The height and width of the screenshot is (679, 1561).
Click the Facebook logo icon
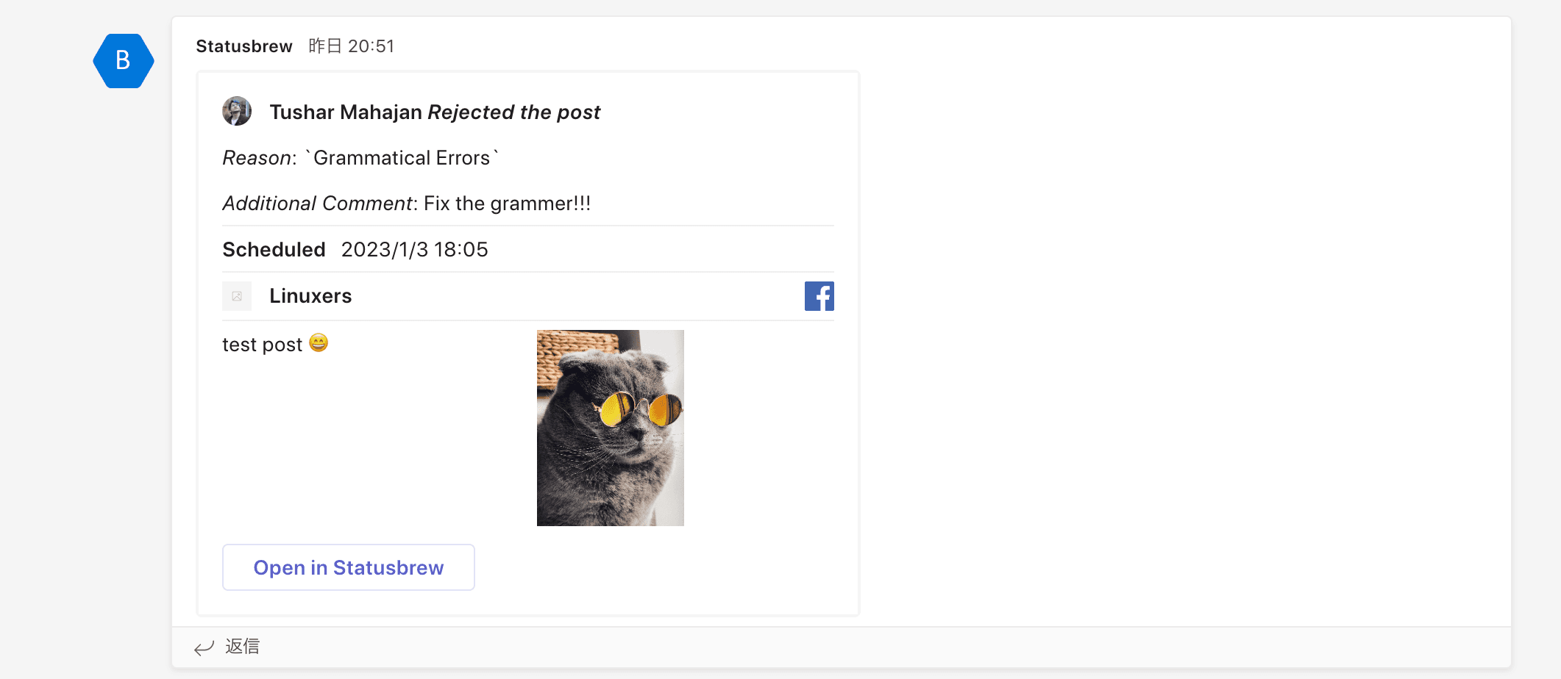click(819, 296)
